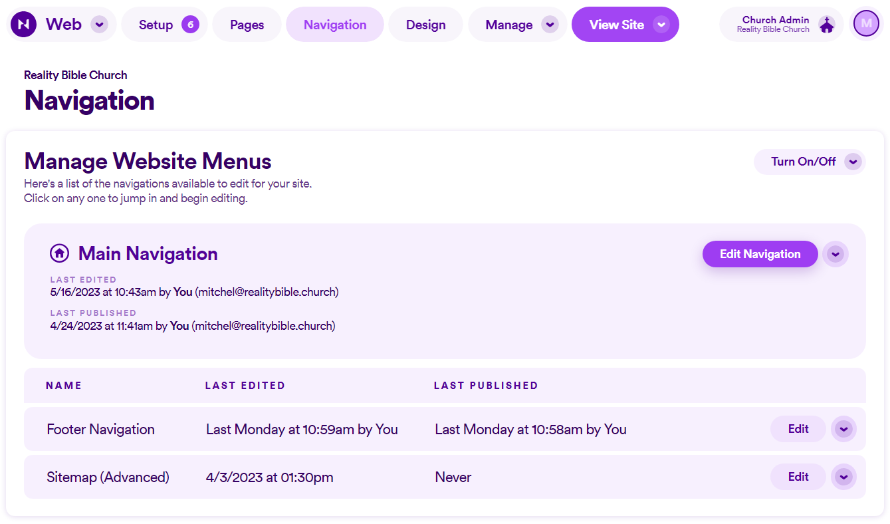Screen dimensions: 890x524
Task: Click the Edit Navigation button
Action: pos(760,254)
